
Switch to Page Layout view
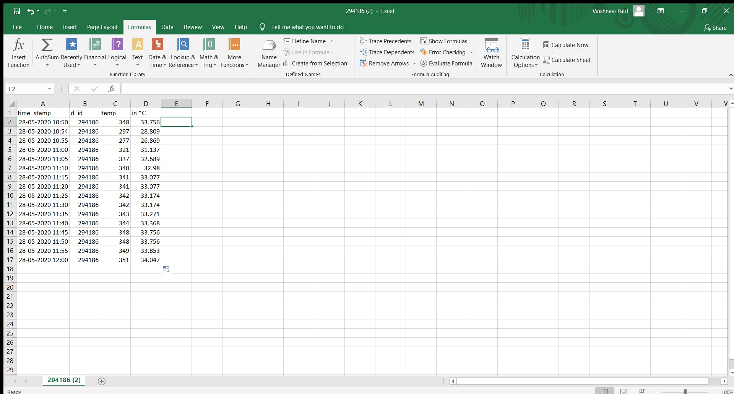pos(624,391)
